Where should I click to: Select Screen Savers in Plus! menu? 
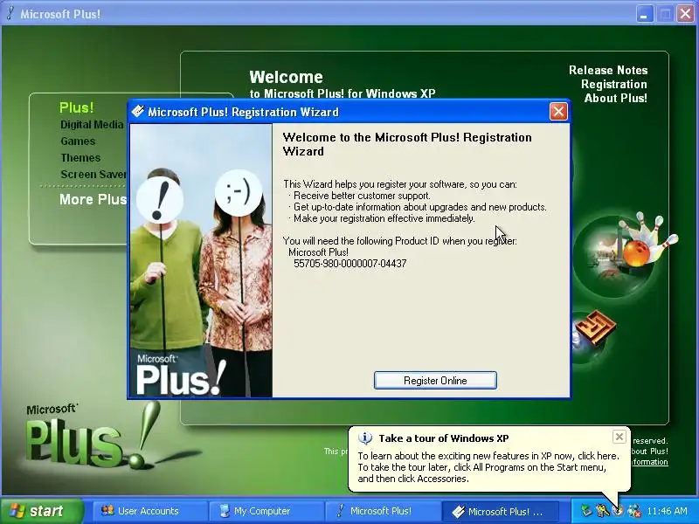pos(93,174)
